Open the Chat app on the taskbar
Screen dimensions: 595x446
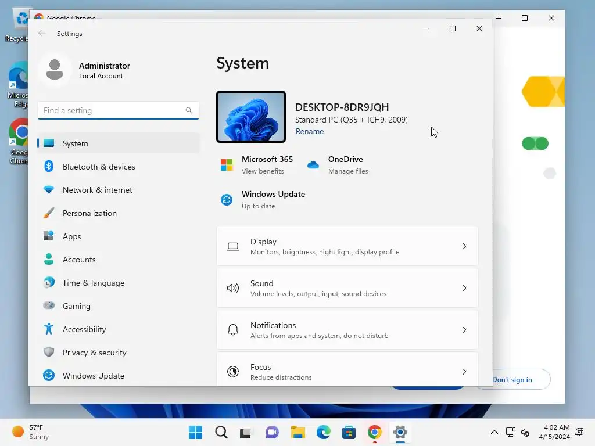272,432
